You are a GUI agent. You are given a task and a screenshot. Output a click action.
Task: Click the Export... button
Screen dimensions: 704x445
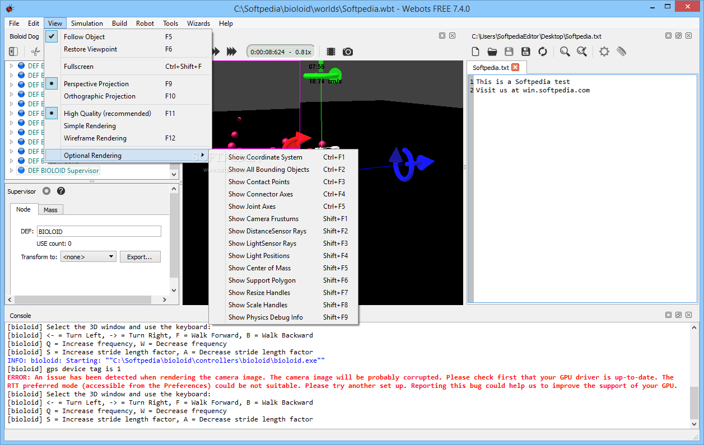pyautogui.click(x=140, y=257)
